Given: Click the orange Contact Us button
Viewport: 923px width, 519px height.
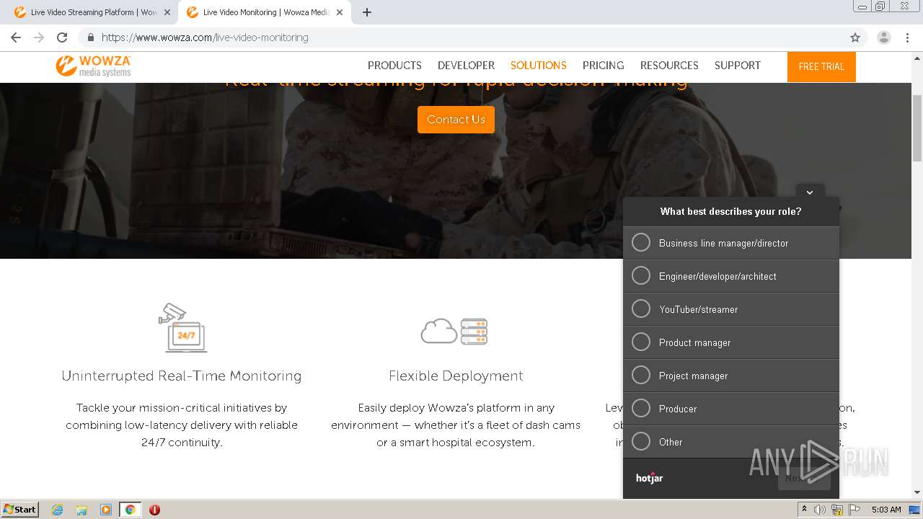Looking at the screenshot, I should pos(456,120).
